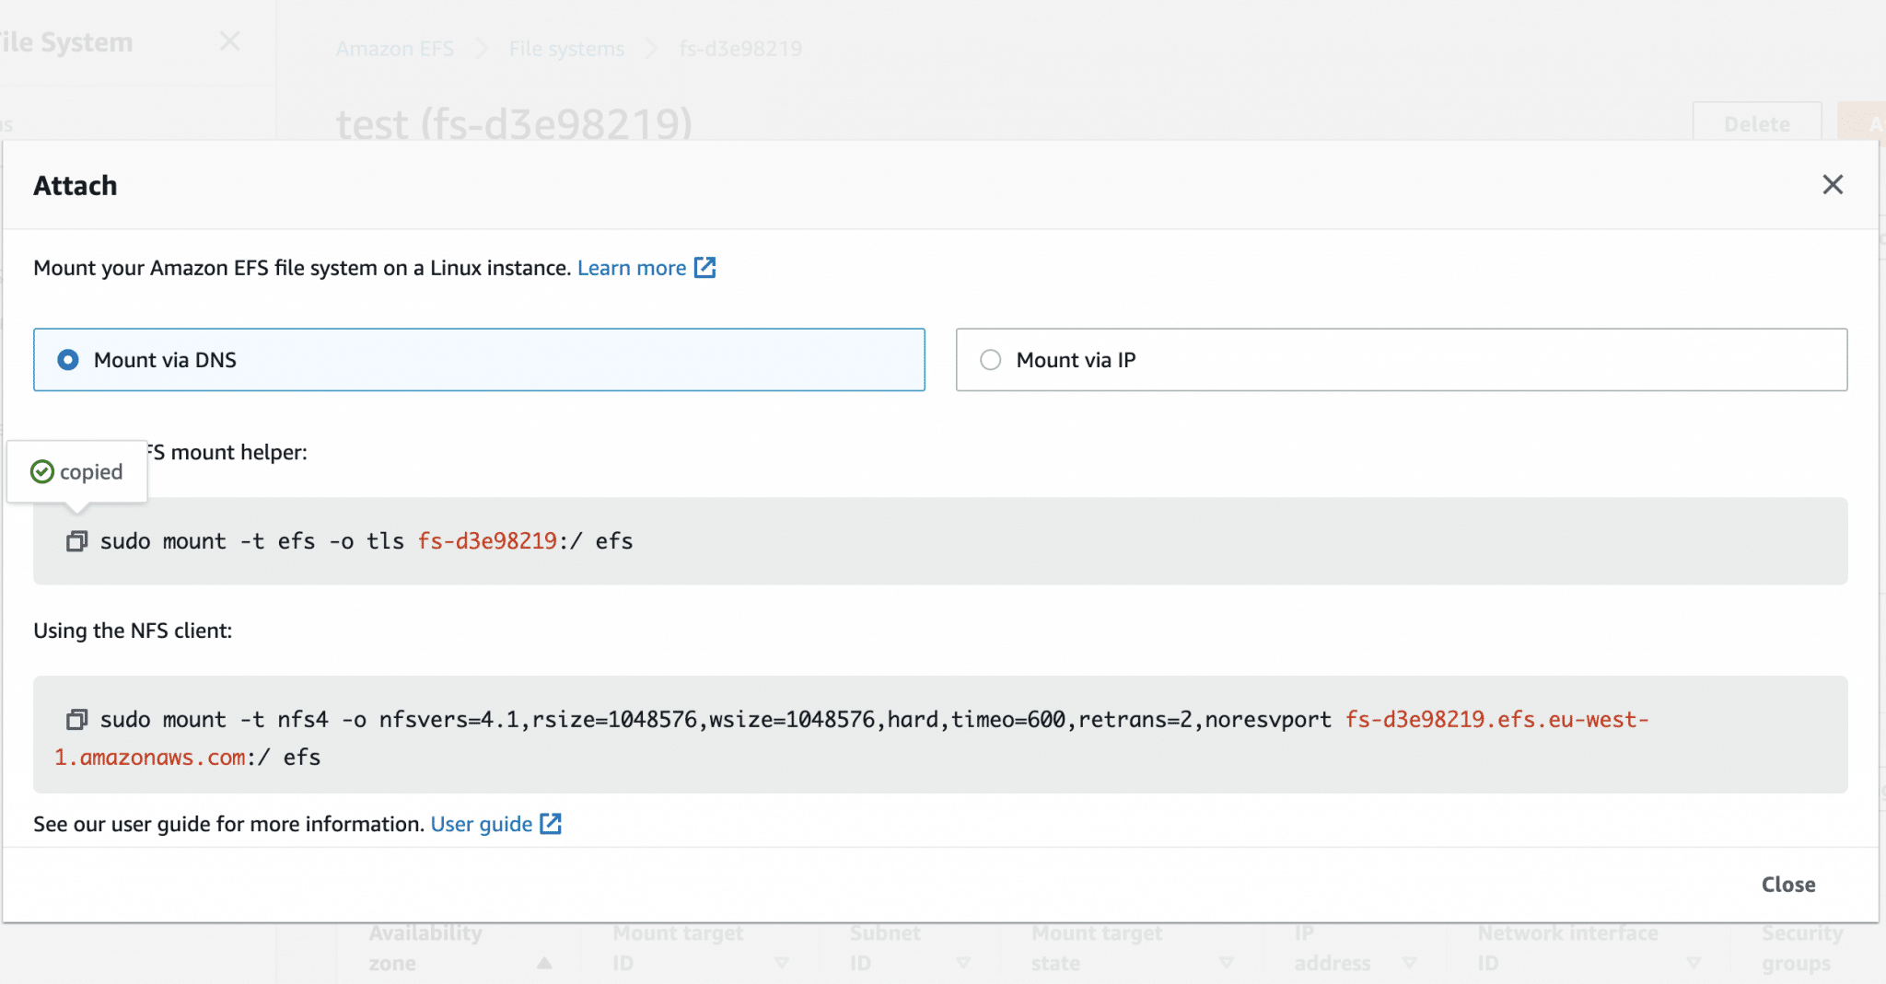Sort by Mount target state column arrow
Image resolution: width=1886 pixels, height=984 pixels.
pyautogui.click(x=1226, y=963)
